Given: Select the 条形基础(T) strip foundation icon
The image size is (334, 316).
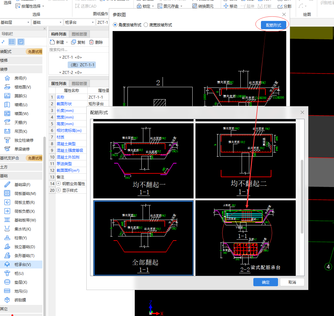Looking at the screenshot, I should tap(7, 255).
